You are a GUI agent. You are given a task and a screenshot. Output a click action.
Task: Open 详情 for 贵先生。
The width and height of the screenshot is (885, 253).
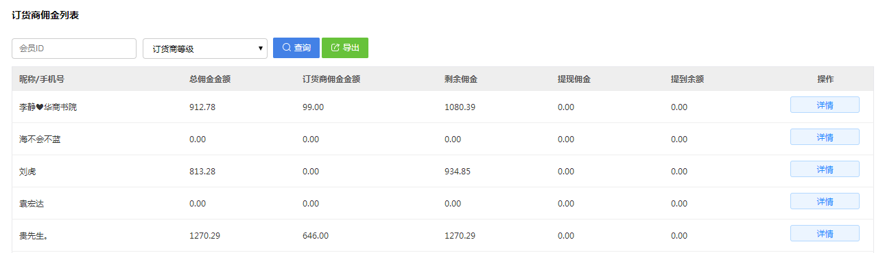pyautogui.click(x=825, y=233)
